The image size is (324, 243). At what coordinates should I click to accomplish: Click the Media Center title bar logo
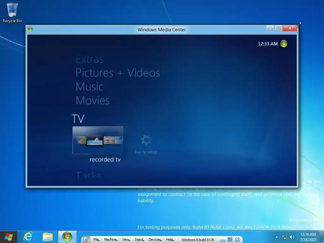30,29
